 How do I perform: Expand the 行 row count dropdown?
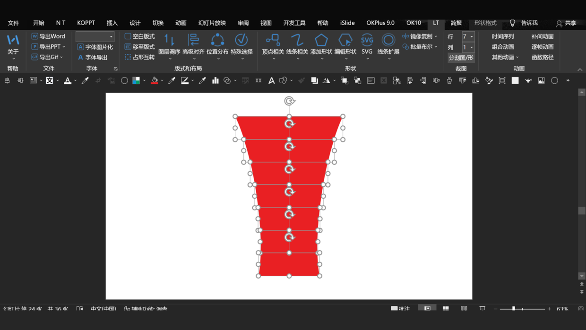point(472,36)
